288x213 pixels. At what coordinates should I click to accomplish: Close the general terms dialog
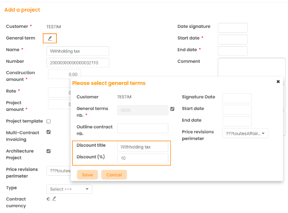(278, 82)
